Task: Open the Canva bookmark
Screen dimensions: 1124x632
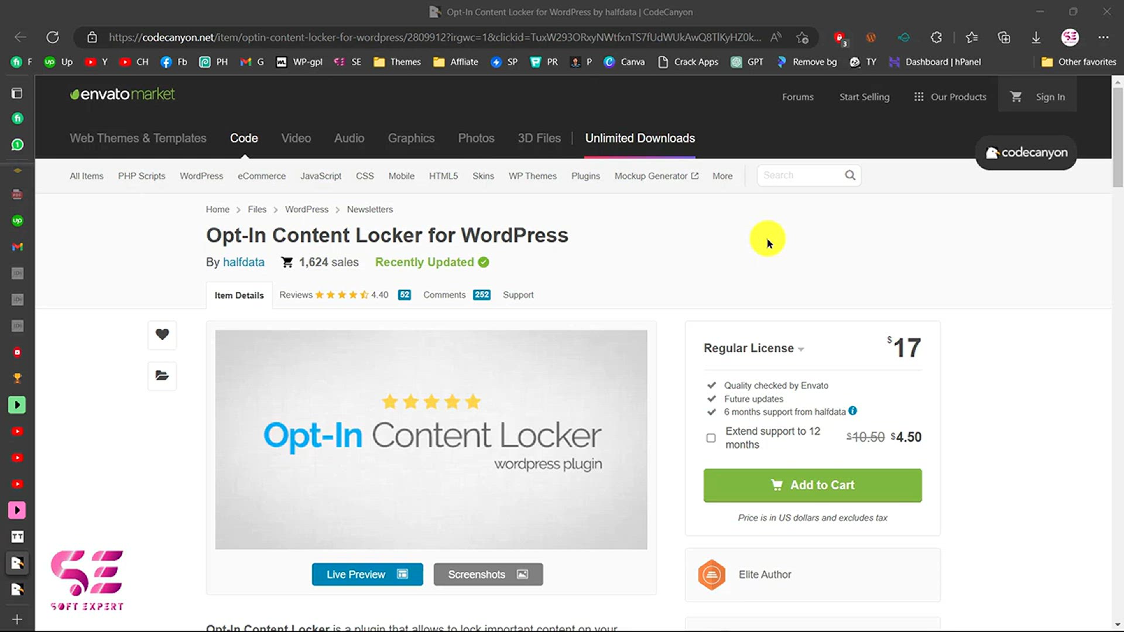Action: [624, 62]
